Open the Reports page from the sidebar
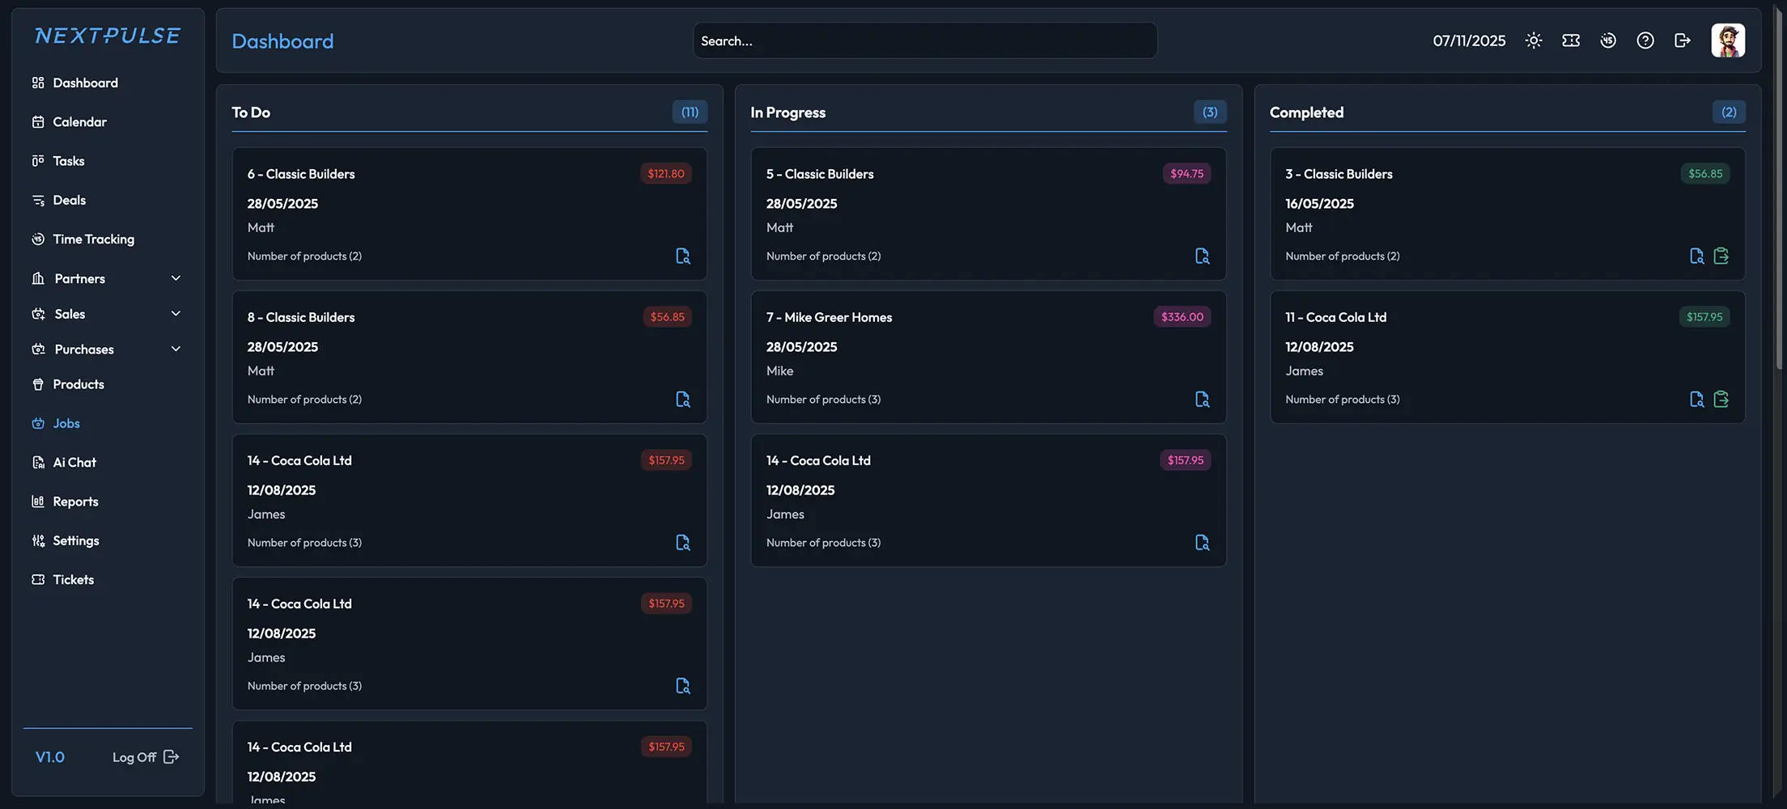Screen dimensions: 1787x809 pyautogui.click(x=75, y=501)
